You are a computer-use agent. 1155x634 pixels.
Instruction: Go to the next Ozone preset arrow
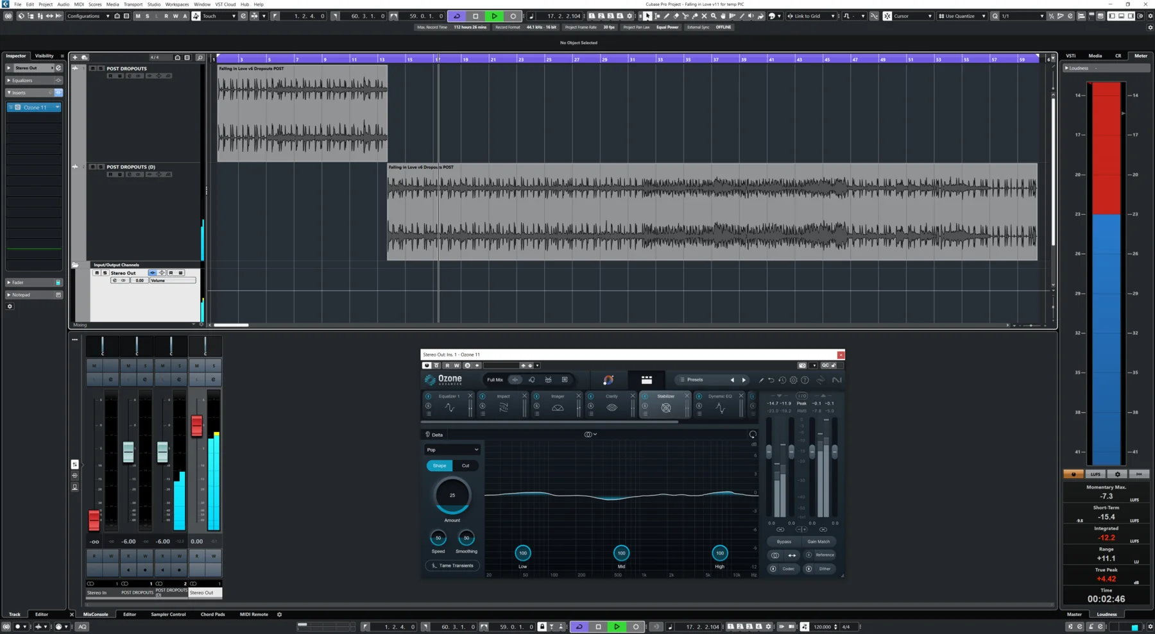[744, 380]
